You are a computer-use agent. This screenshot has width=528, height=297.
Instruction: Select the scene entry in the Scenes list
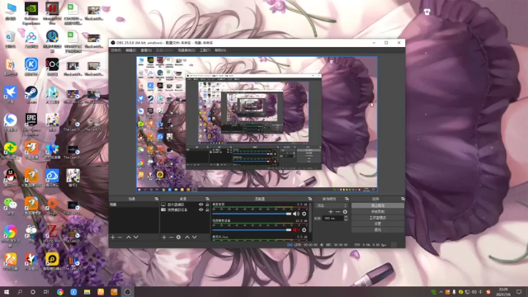(x=134, y=205)
